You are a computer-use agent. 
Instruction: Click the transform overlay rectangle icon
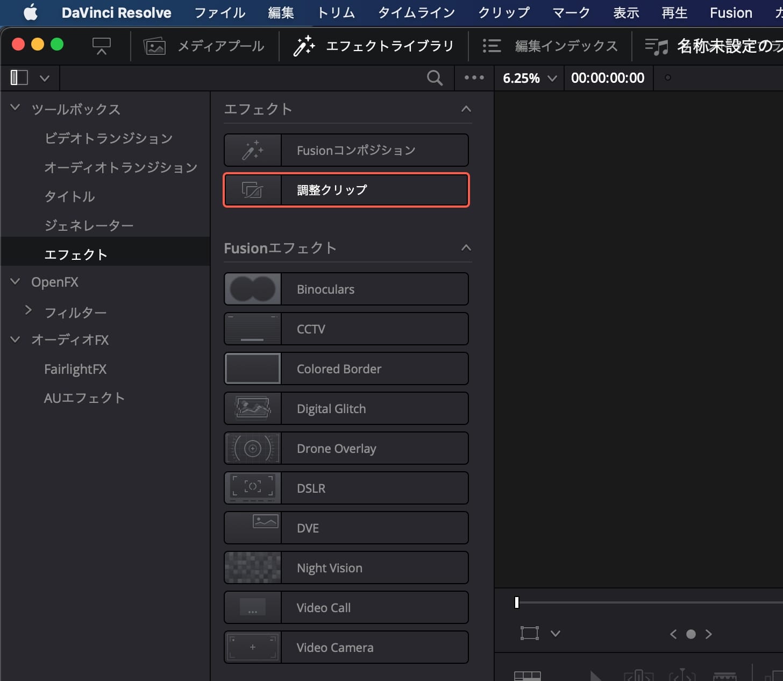530,633
